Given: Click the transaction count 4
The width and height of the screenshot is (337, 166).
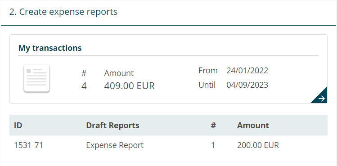Looking at the screenshot, I should click(84, 86).
